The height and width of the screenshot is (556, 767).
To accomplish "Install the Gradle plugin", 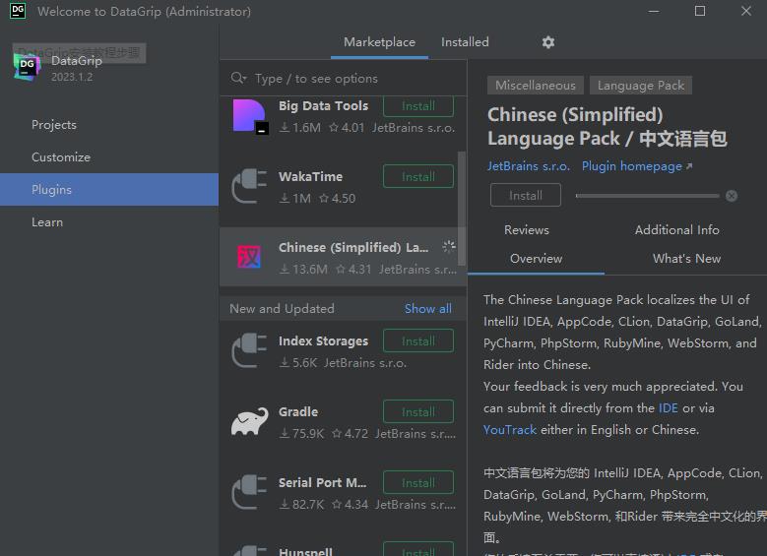I will tap(418, 411).
